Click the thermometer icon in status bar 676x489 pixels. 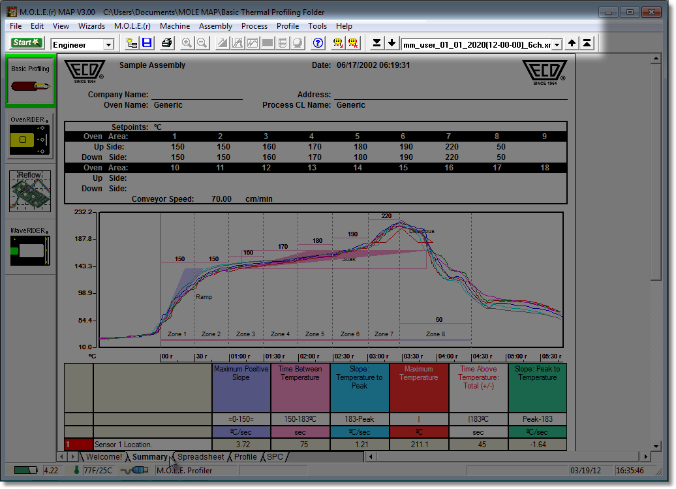pos(76,470)
